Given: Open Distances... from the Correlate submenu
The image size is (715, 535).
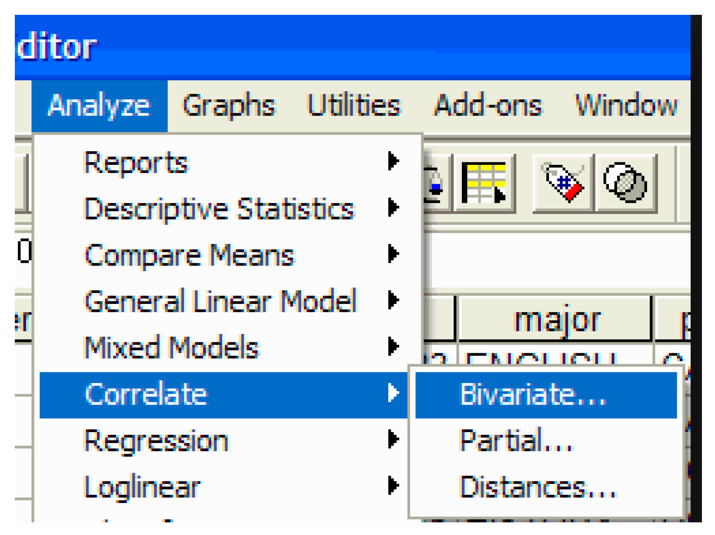Looking at the screenshot, I should click(x=538, y=487).
